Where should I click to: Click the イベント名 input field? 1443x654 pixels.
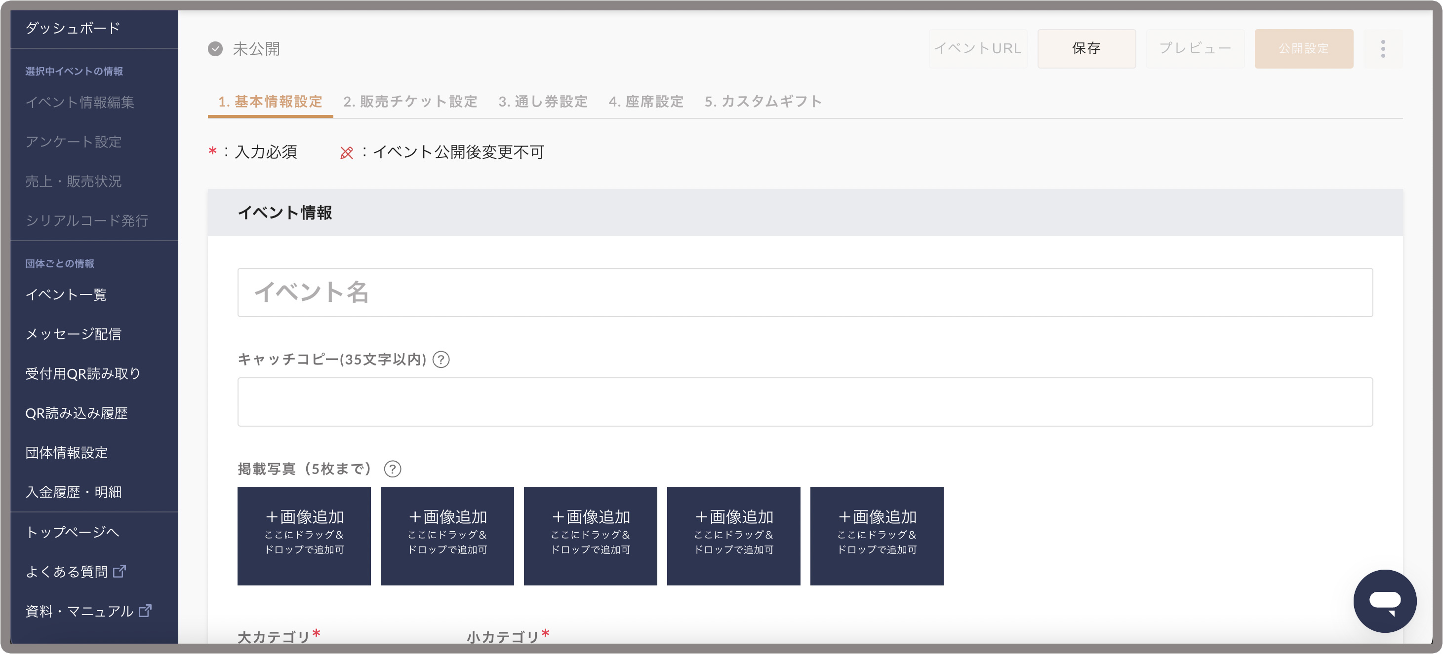(805, 292)
